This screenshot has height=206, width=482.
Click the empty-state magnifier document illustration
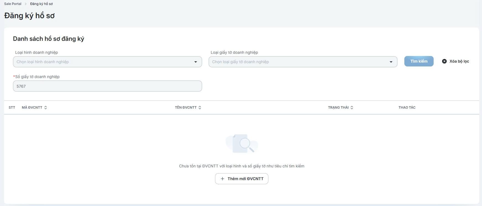click(x=242, y=143)
